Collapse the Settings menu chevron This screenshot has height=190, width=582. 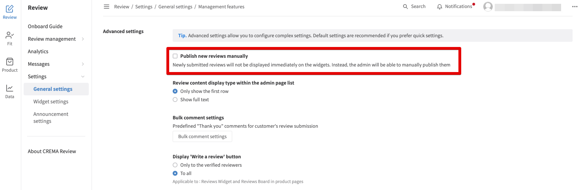(x=83, y=77)
